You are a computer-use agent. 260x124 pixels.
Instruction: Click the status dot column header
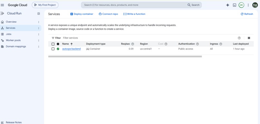(58, 44)
